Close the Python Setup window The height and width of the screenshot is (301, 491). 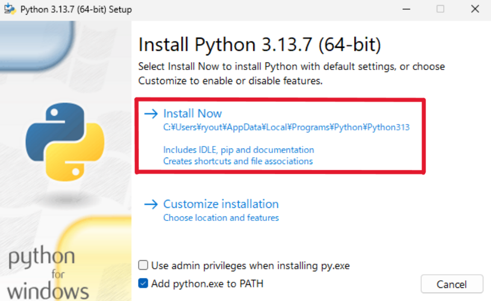[474, 9]
